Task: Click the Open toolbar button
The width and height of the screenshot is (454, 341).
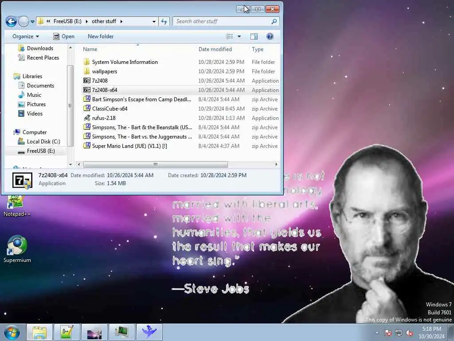Action: [x=64, y=36]
